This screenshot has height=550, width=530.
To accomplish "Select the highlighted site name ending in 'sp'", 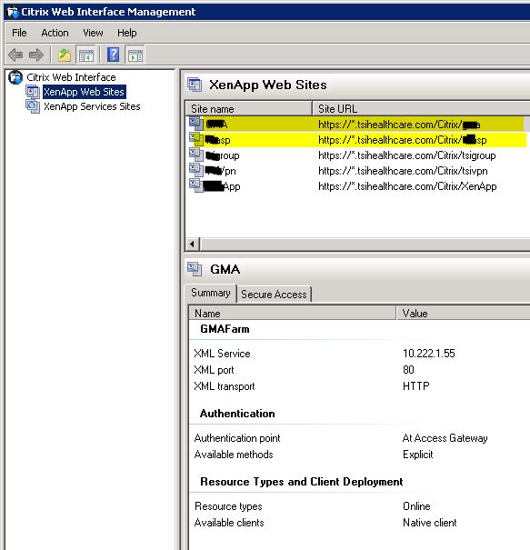I will click(x=217, y=140).
